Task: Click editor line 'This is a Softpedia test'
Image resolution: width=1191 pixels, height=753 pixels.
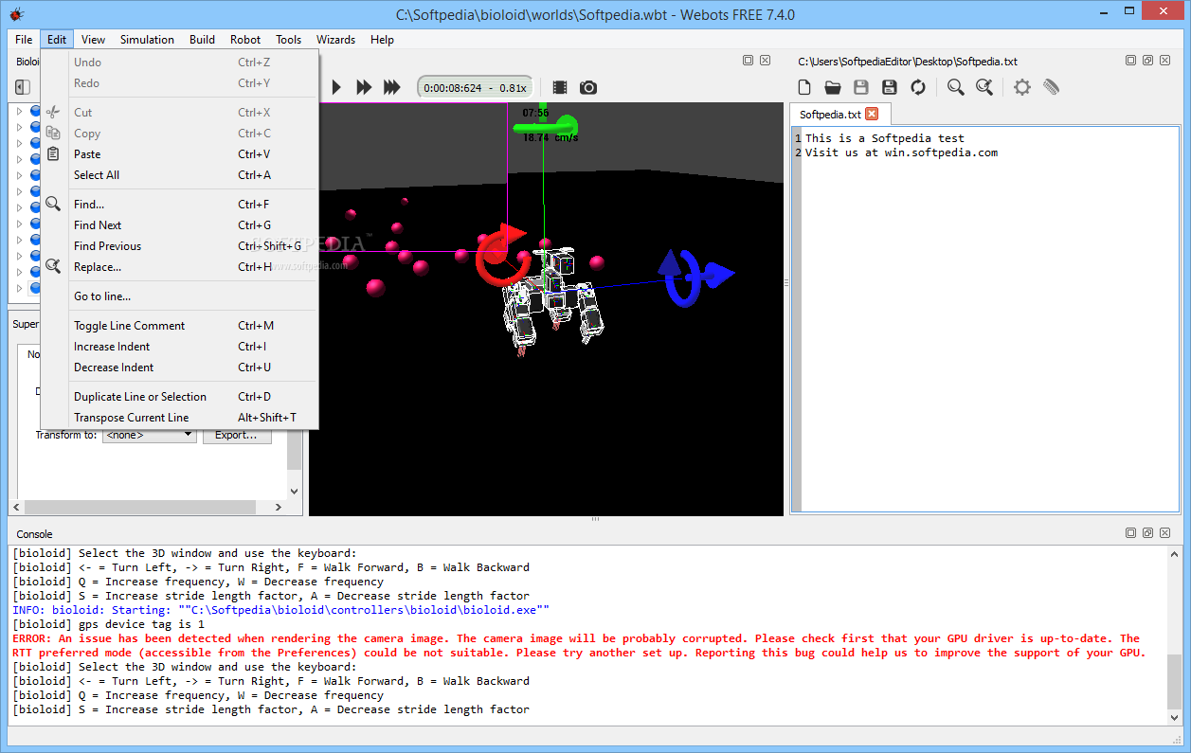Action: (x=885, y=138)
